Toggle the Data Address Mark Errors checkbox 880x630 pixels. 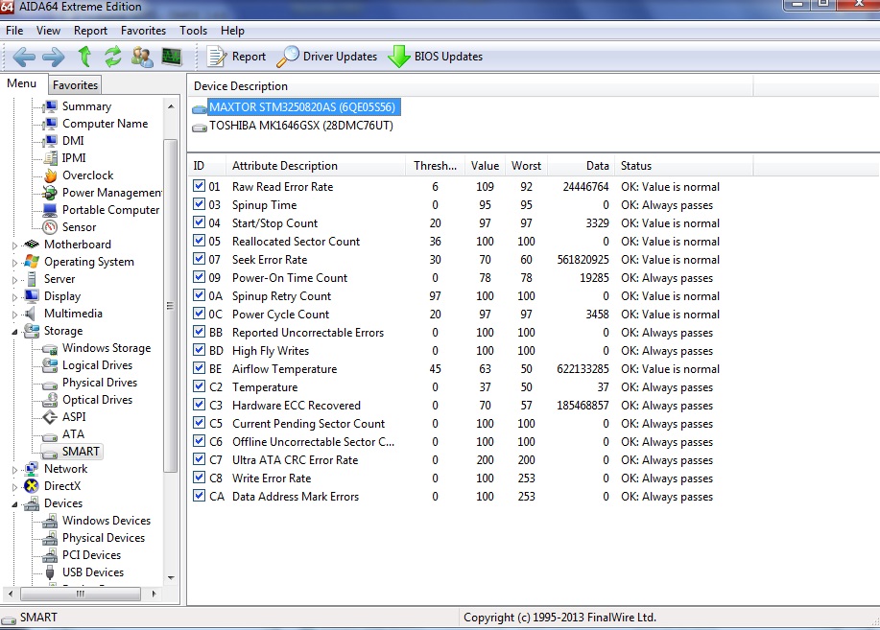coord(199,496)
